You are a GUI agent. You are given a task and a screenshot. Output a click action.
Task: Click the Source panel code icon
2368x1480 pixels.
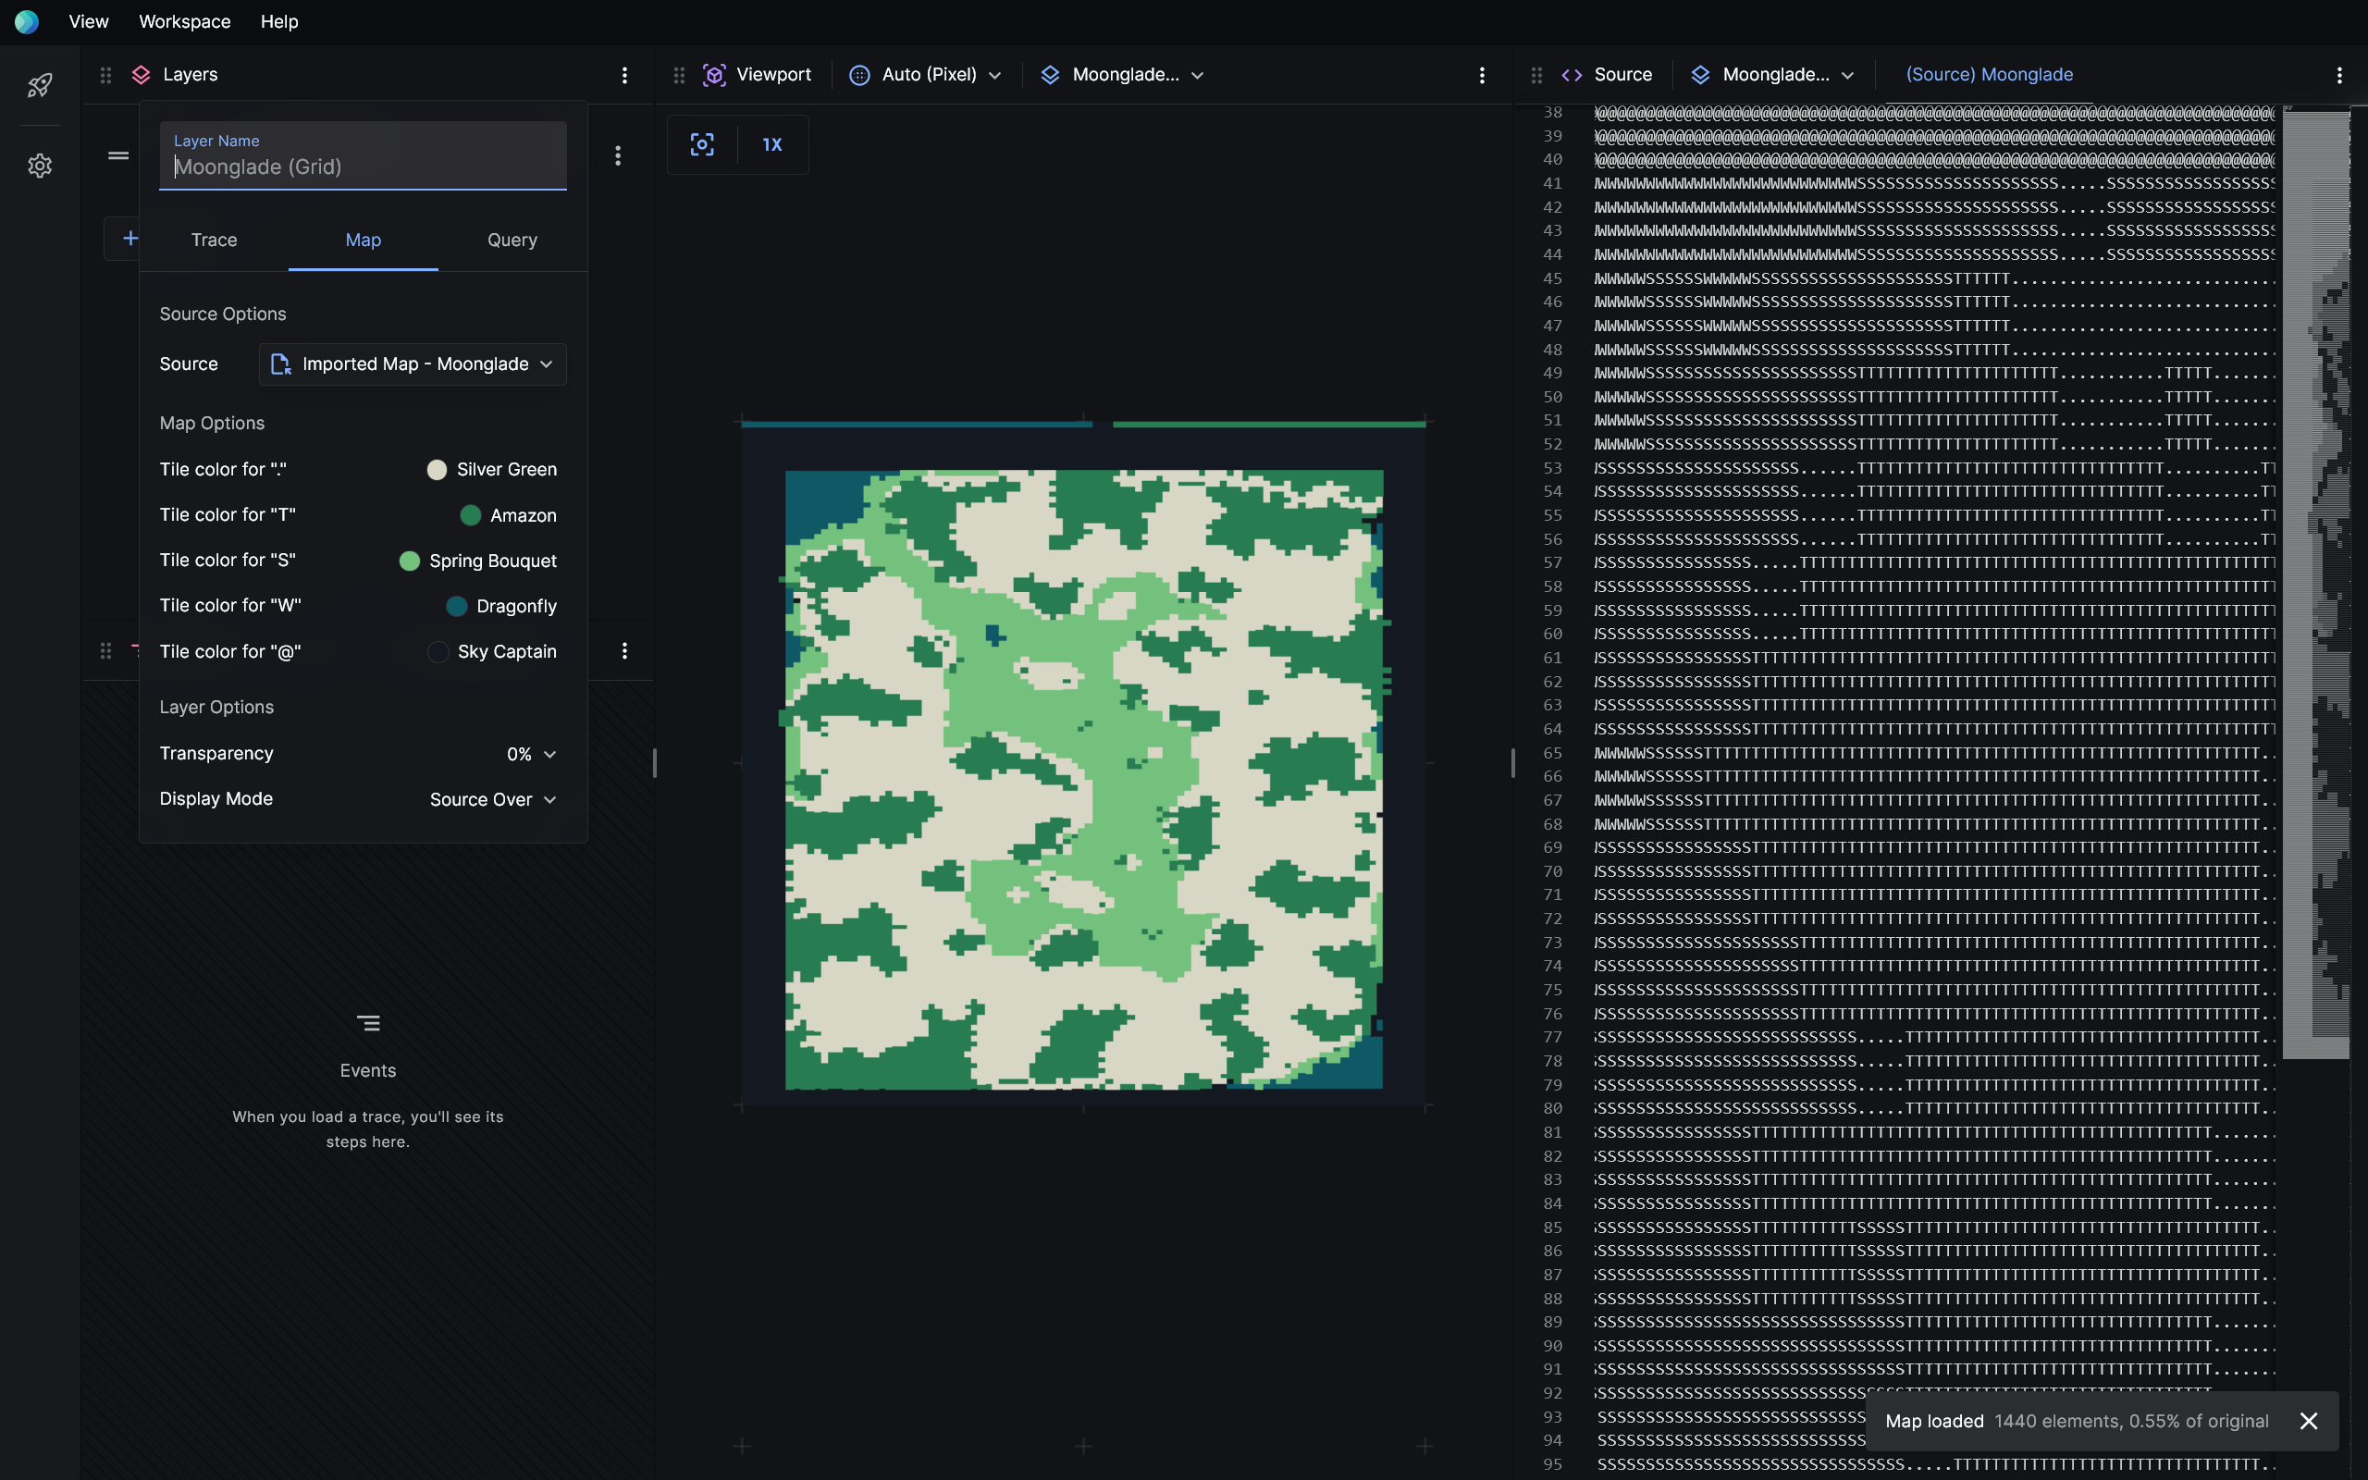pyautogui.click(x=1572, y=75)
